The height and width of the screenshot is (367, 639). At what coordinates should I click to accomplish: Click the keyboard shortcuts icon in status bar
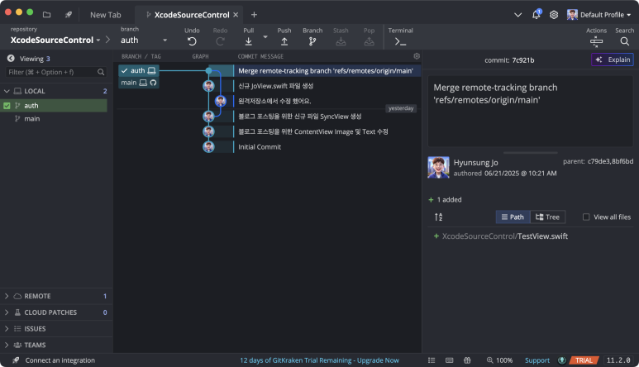point(449,360)
